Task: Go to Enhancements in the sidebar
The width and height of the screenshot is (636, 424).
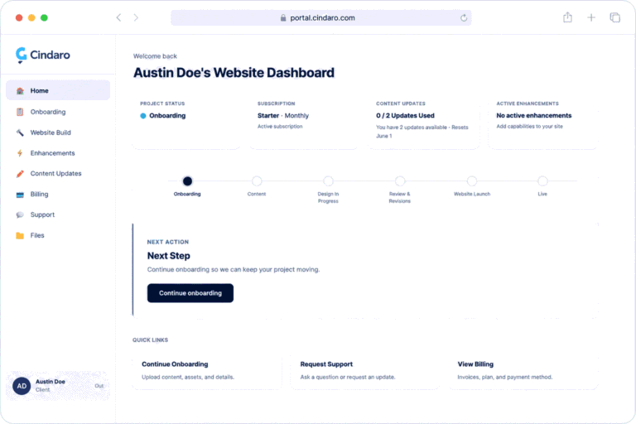Action: [58, 153]
